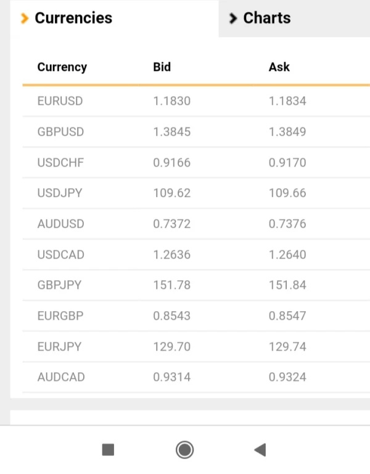Image resolution: width=370 pixels, height=474 pixels.
Task: Tap the AUDUSD currency pair
Action: [x=60, y=224]
